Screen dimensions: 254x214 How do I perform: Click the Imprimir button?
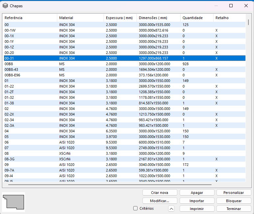197,209
